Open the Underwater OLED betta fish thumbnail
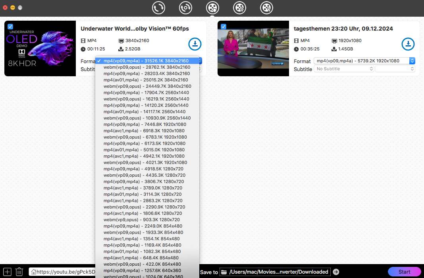Image resolution: width=424 pixels, height=278 pixels. pyautogui.click(x=40, y=48)
